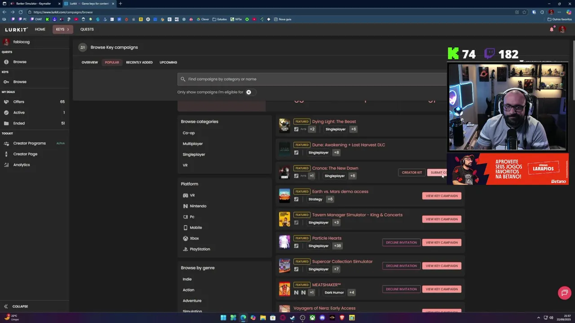The image size is (575, 323).
Task: Click the Offers sidebar icon
Action: [x=6, y=102]
